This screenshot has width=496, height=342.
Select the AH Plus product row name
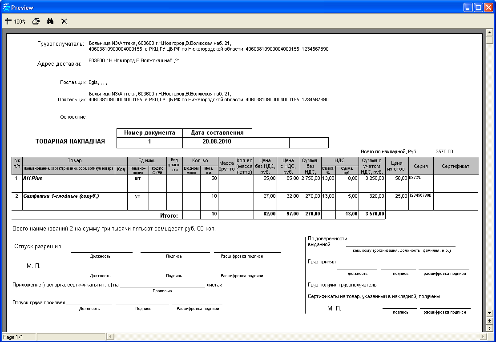(32, 178)
